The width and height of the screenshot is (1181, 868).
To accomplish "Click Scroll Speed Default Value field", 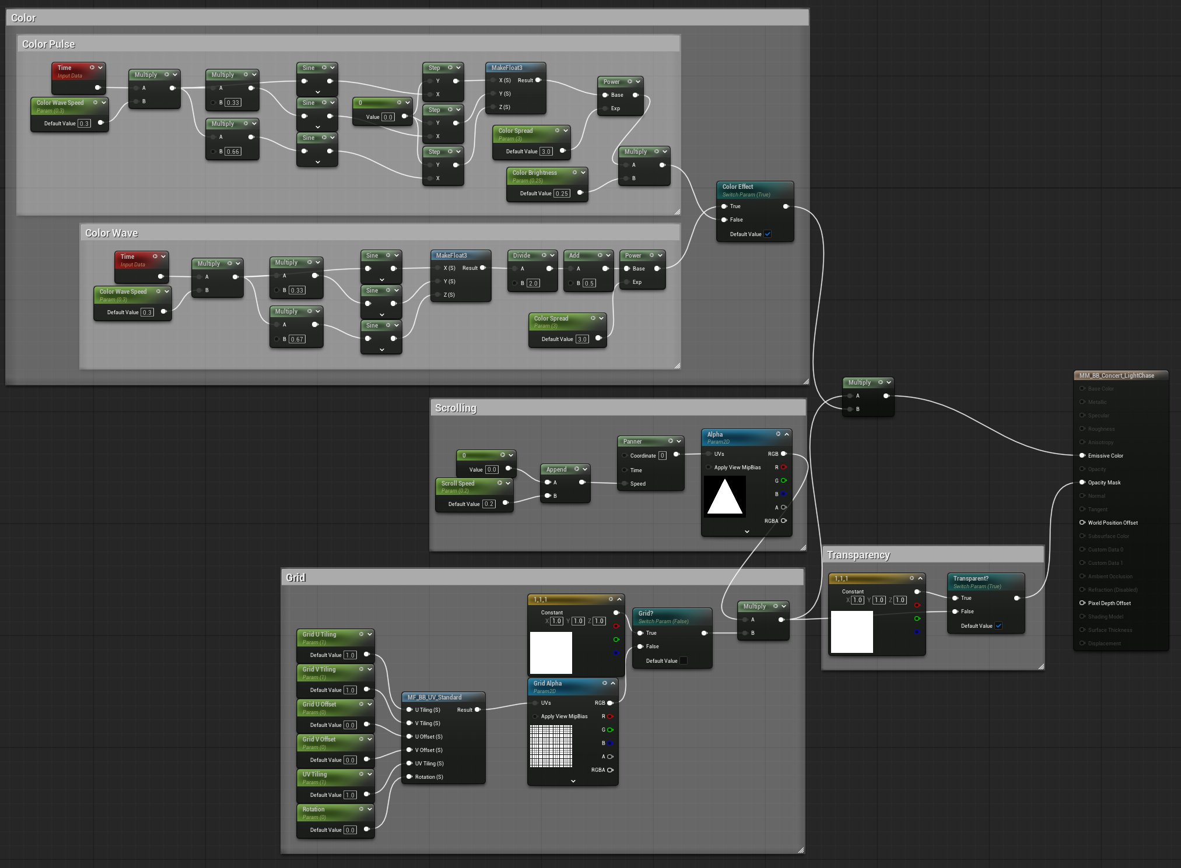I will [489, 504].
